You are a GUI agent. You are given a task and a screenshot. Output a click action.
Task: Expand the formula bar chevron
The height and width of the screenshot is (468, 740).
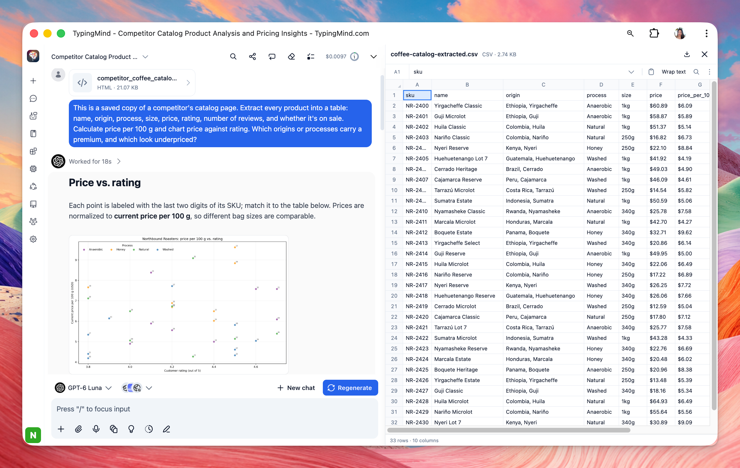(x=631, y=72)
